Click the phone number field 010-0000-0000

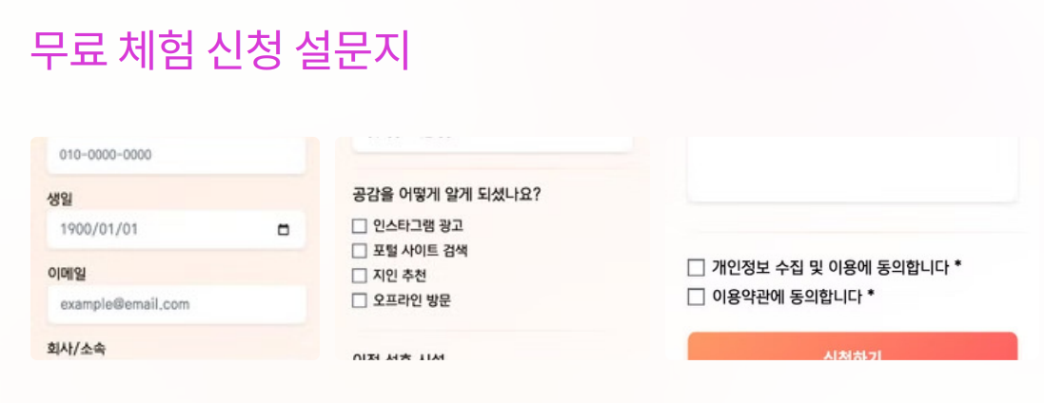tap(176, 156)
